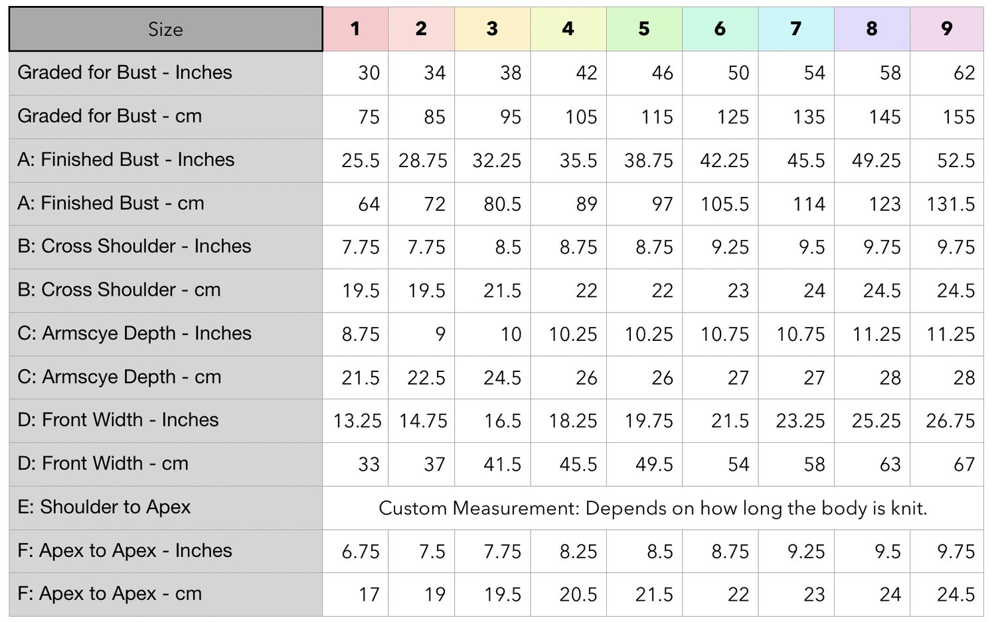Click the Graded for Bust - cm label
996x622 pixels.
click(110, 116)
